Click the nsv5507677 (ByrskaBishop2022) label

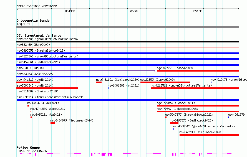(x=189, y=115)
